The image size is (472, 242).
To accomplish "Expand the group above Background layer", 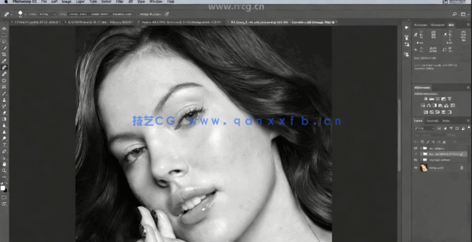I will pos(421,160).
